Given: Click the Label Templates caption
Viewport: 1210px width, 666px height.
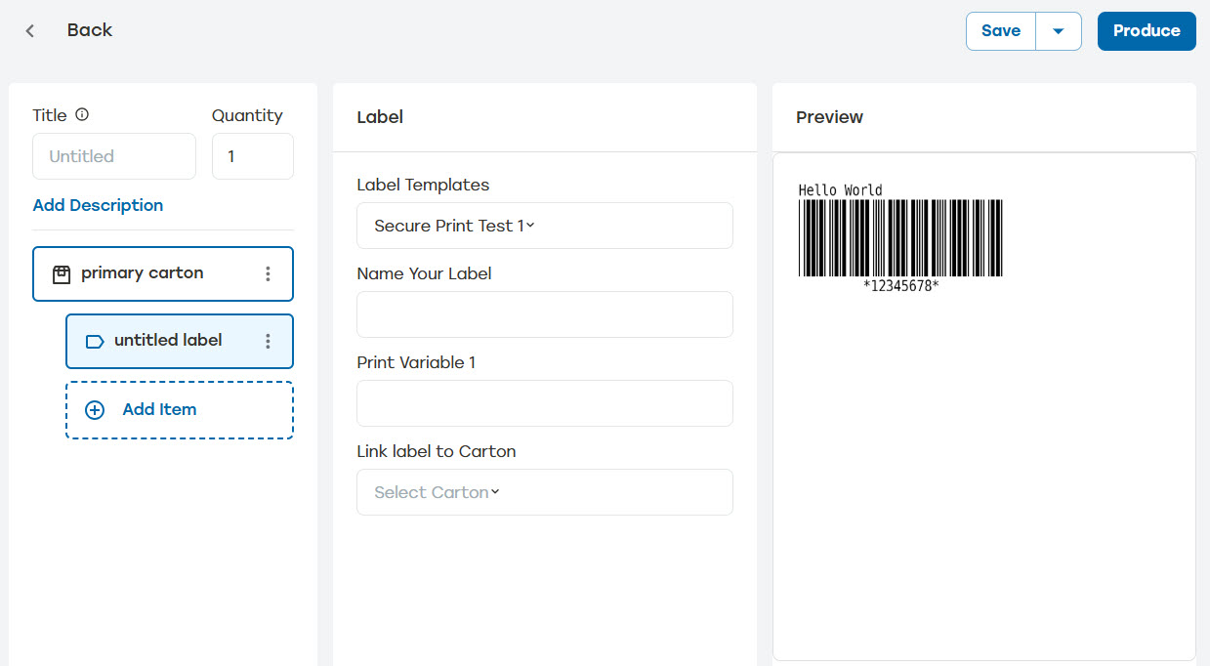Looking at the screenshot, I should tap(423, 185).
